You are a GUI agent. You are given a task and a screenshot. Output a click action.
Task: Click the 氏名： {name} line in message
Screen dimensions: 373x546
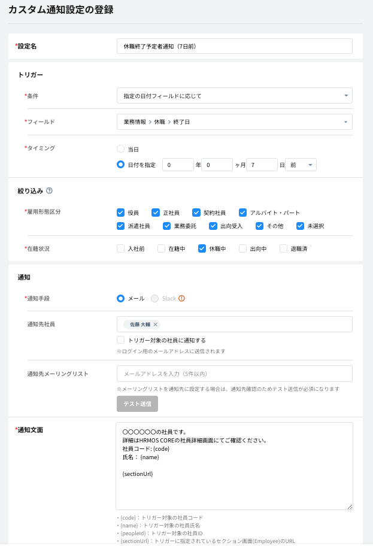141,457
